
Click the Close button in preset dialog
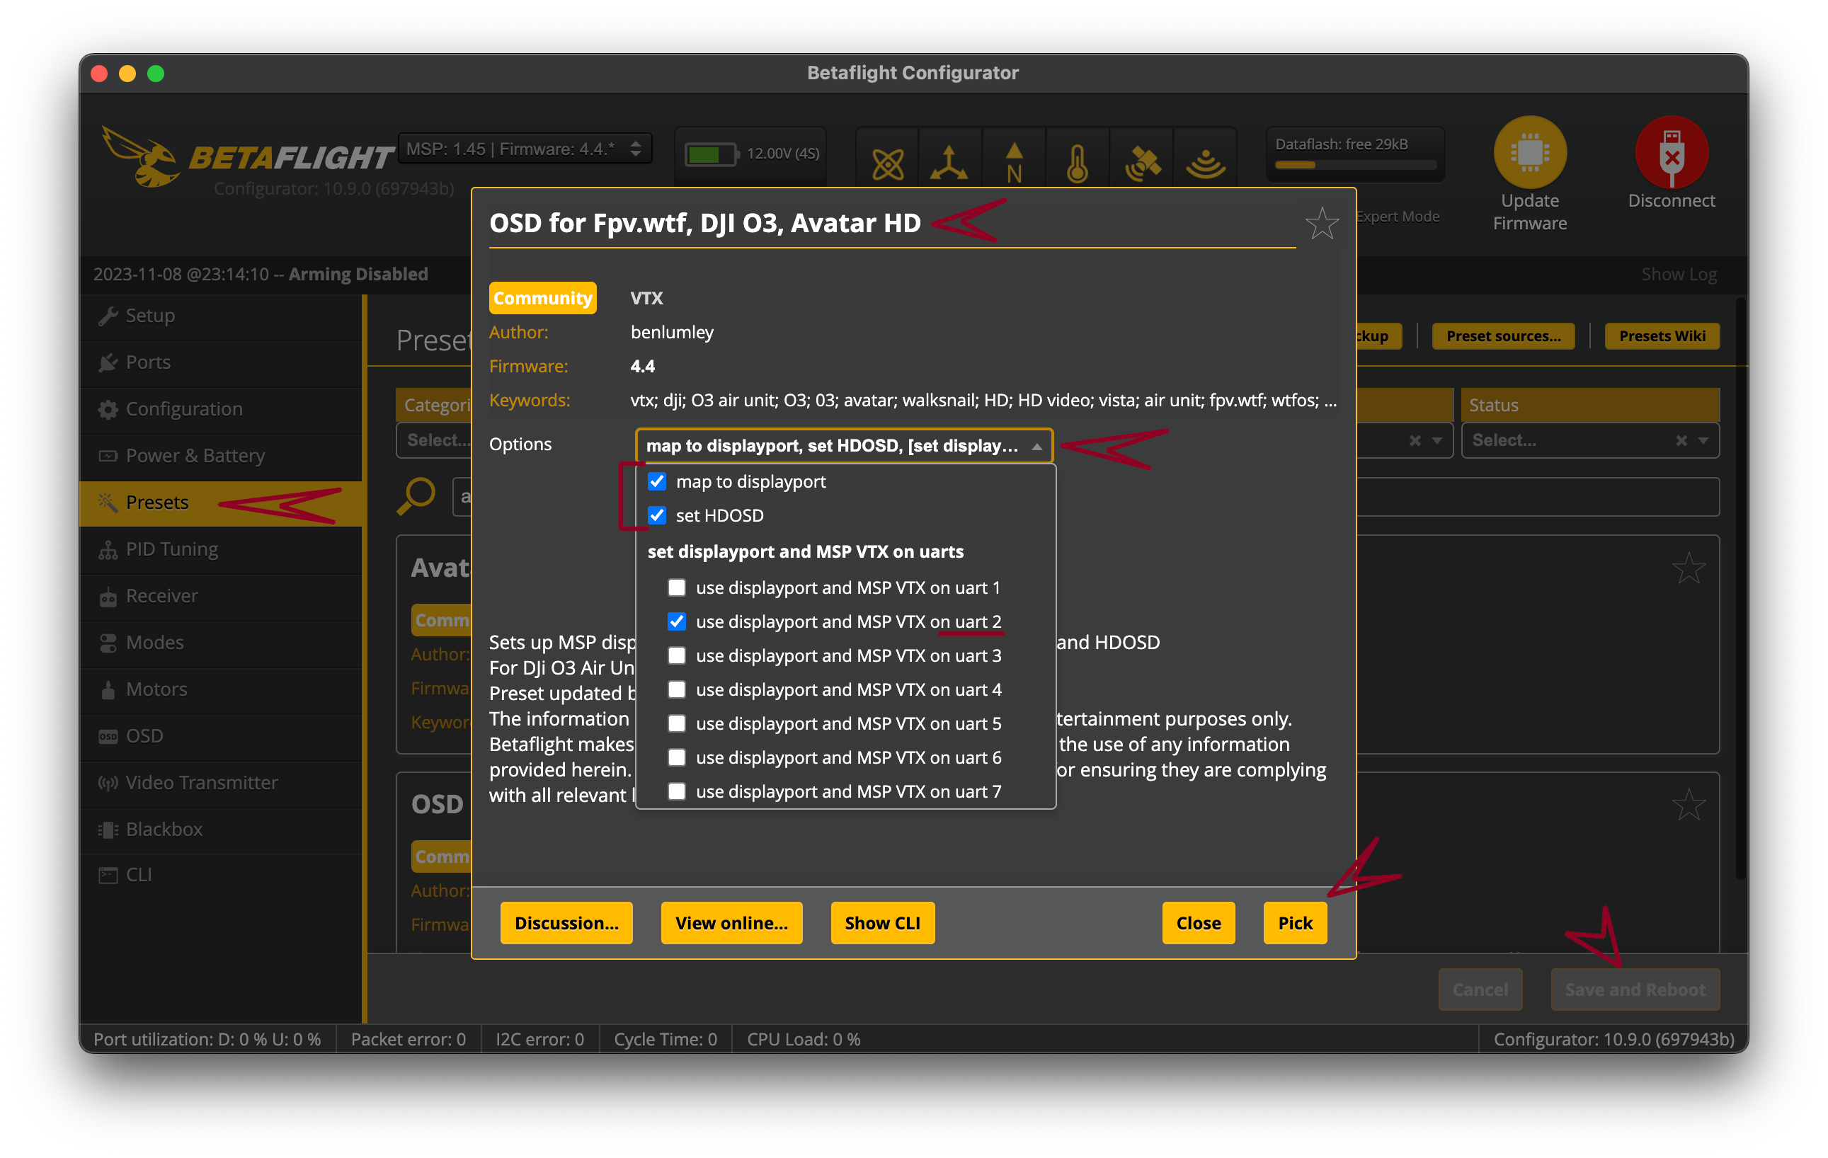(x=1198, y=924)
